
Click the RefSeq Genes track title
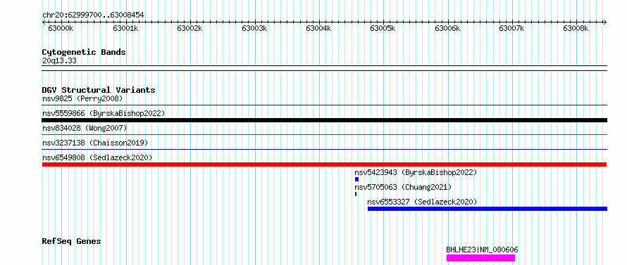pyautogui.click(x=72, y=242)
